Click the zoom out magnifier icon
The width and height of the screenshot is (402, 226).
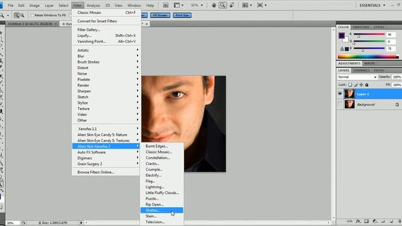pyautogui.click(x=22, y=15)
